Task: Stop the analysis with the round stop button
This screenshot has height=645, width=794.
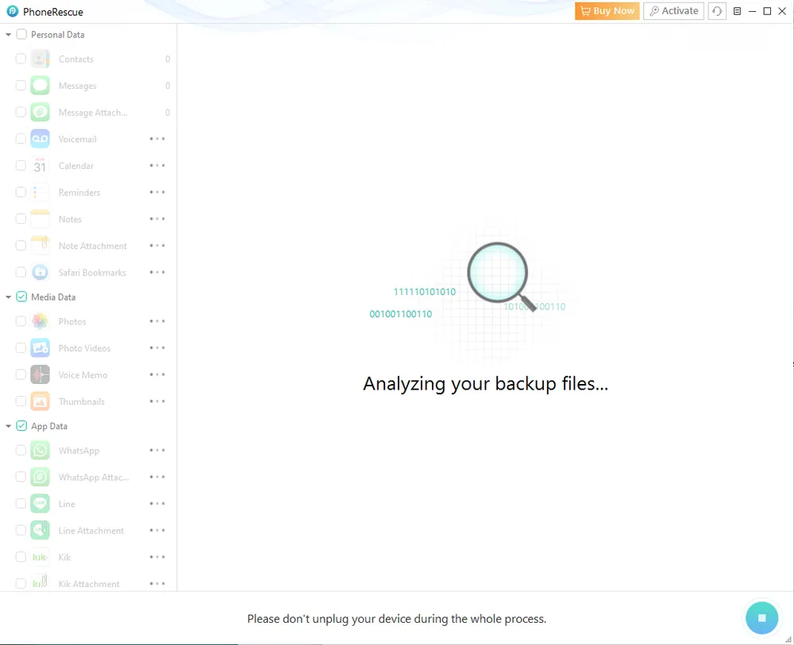Action: coord(761,618)
